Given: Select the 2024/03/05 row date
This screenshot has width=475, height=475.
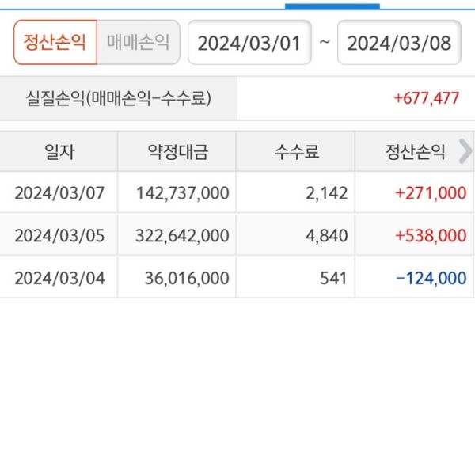Looking at the screenshot, I should [x=59, y=236].
